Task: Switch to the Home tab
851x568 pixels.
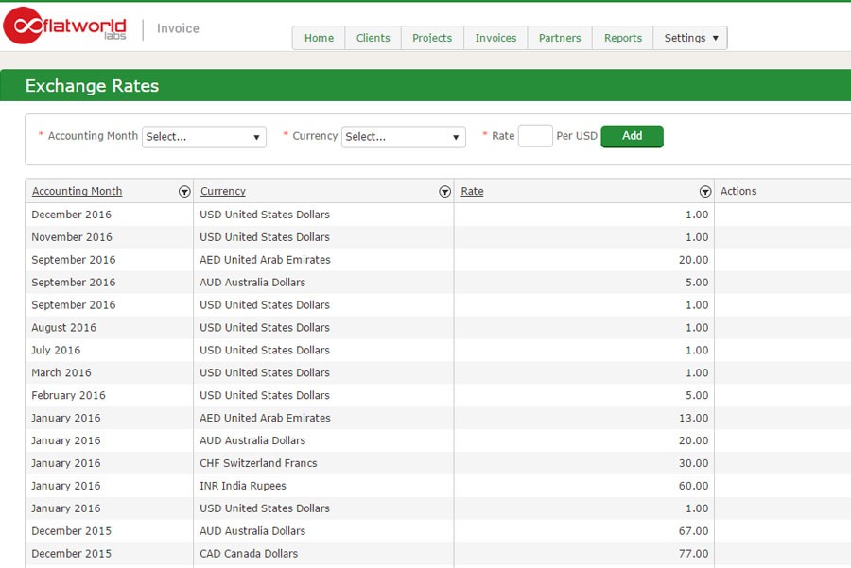Action: [319, 38]
